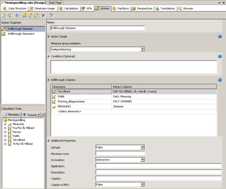Click the <Select dimension> cell
Image resolution: width=226 pixels, height=189 pixels.
click(81, 112)
